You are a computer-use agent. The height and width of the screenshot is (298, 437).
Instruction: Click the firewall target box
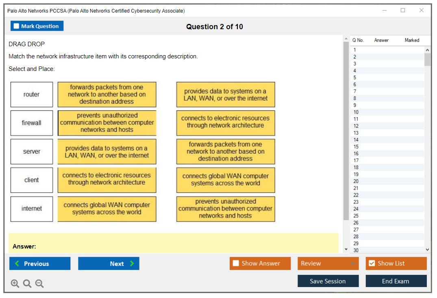pyautogui.click(x=32, y=123)
